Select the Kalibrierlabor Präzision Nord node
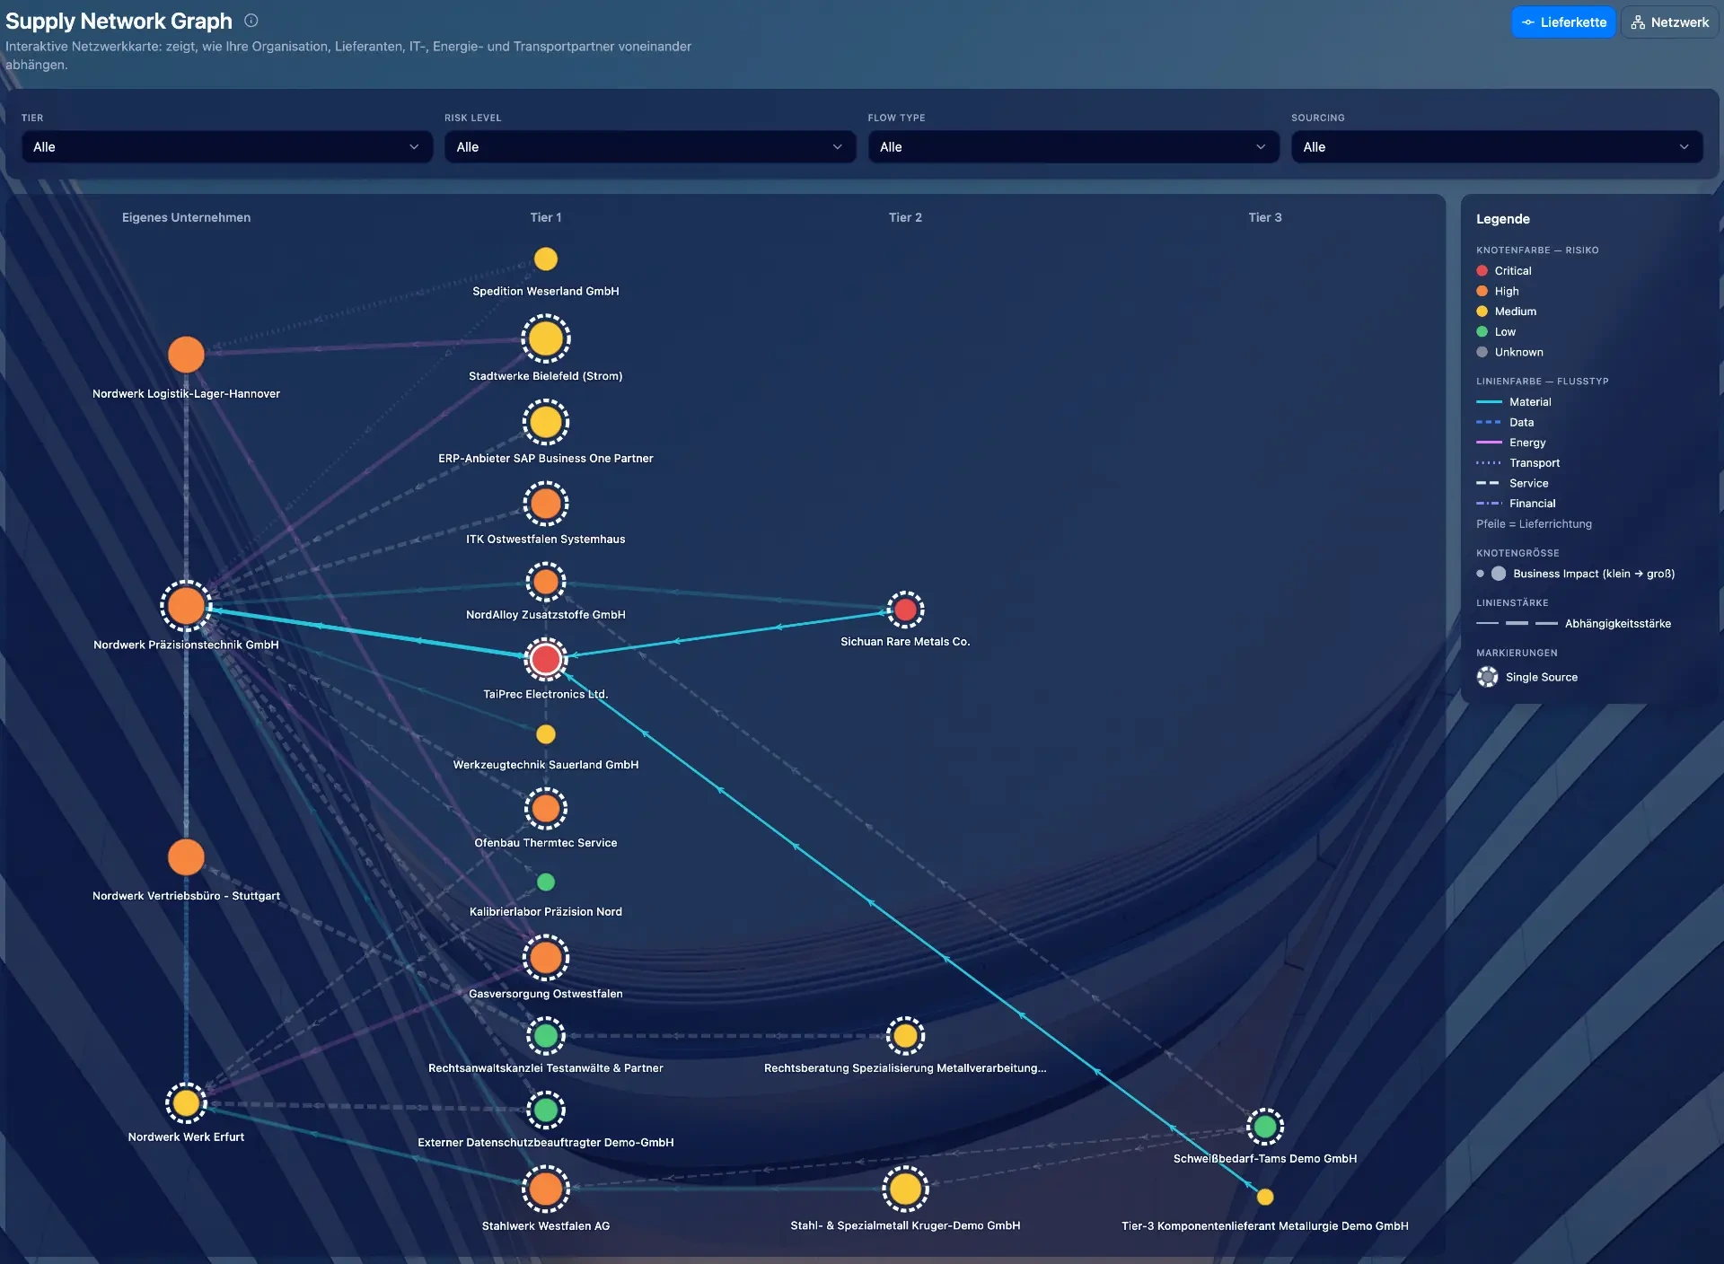1724x1264 pixels. [546, 882]
